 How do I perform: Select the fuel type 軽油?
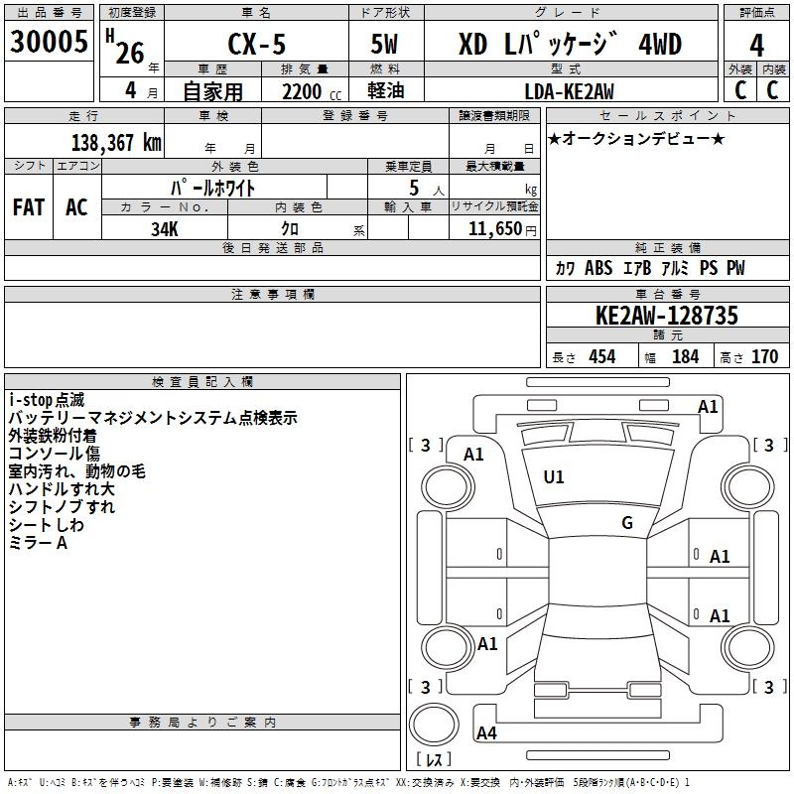pyautogui.click(x=386, y=90)
